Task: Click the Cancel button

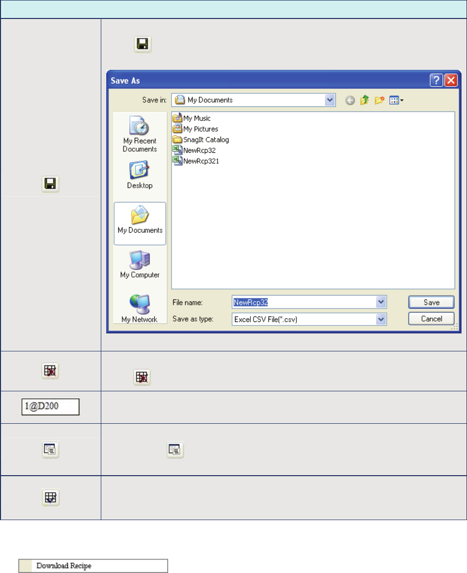Action: click(431, 318)
